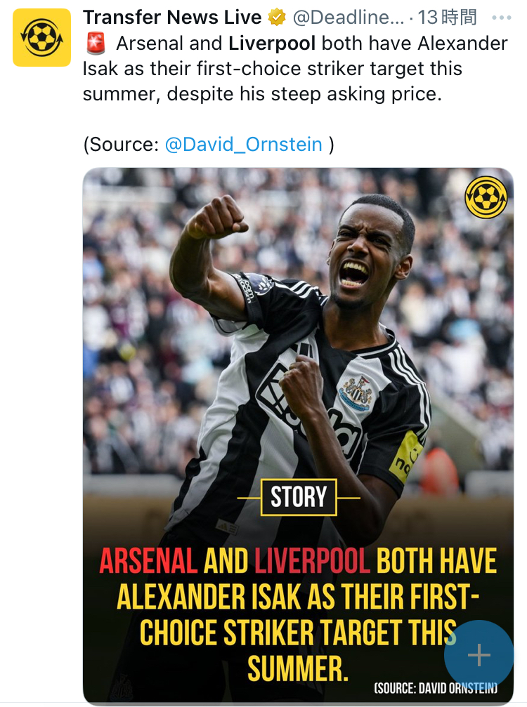Open the Transfer News Live profile avatar
The image size is (527, 707).
41,38
